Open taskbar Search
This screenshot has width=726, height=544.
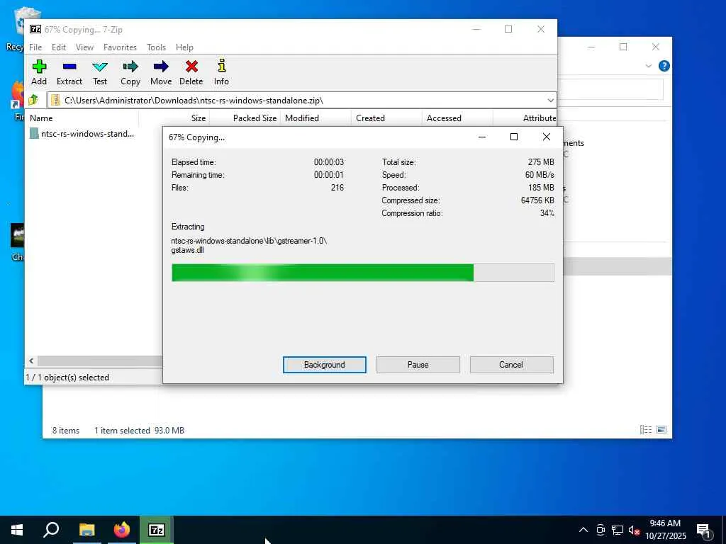(51, 530)
